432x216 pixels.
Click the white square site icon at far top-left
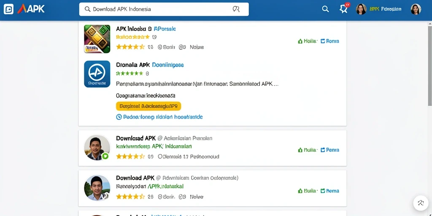[8, 9]
